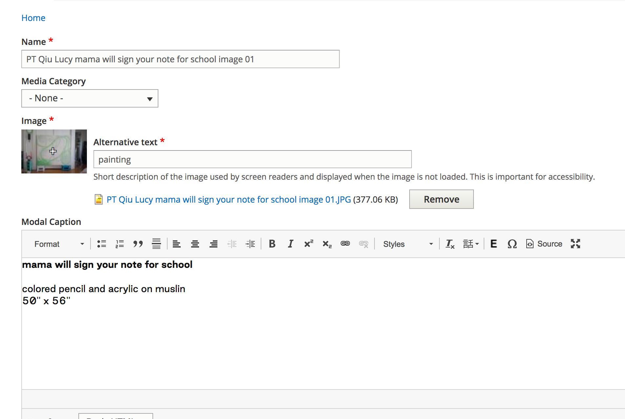The height and width of the screenshot is (419, 625).
Task: Center the caption text
Action: tap(195, 244)
